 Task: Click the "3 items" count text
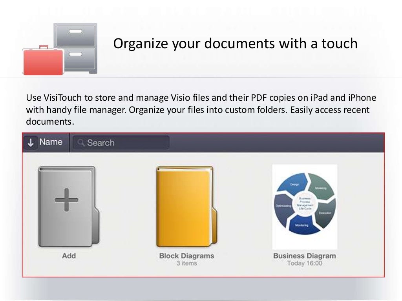(x=186, y=263)
